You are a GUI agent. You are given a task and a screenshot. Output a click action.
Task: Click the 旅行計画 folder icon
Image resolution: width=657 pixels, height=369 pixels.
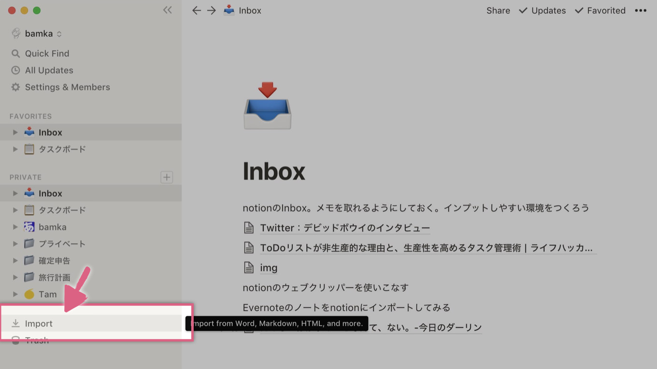(x=29, y=278)
